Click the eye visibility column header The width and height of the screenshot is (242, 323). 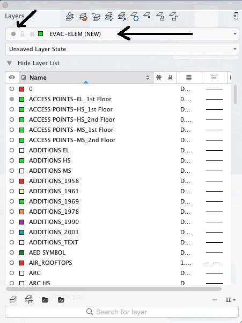12,77
